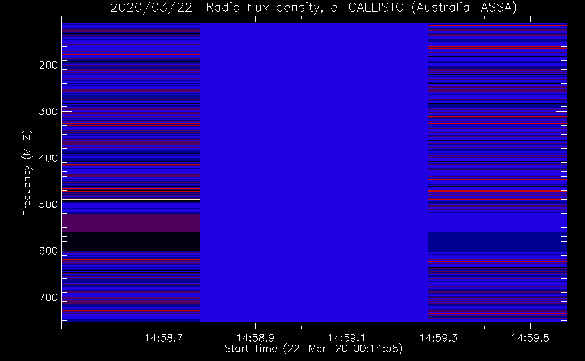Click the 14:59.1 time tick label
Viewport: 585px width, 361px height.
347,338
